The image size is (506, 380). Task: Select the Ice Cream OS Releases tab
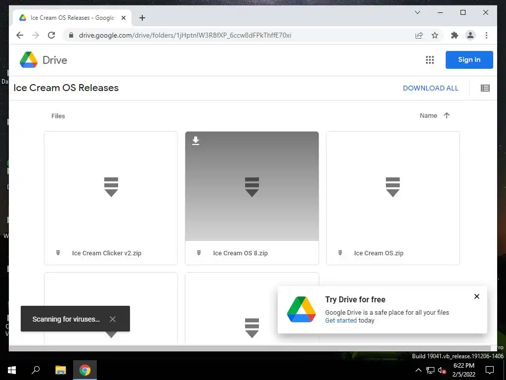pyautogui.click(x=72, y=18)
